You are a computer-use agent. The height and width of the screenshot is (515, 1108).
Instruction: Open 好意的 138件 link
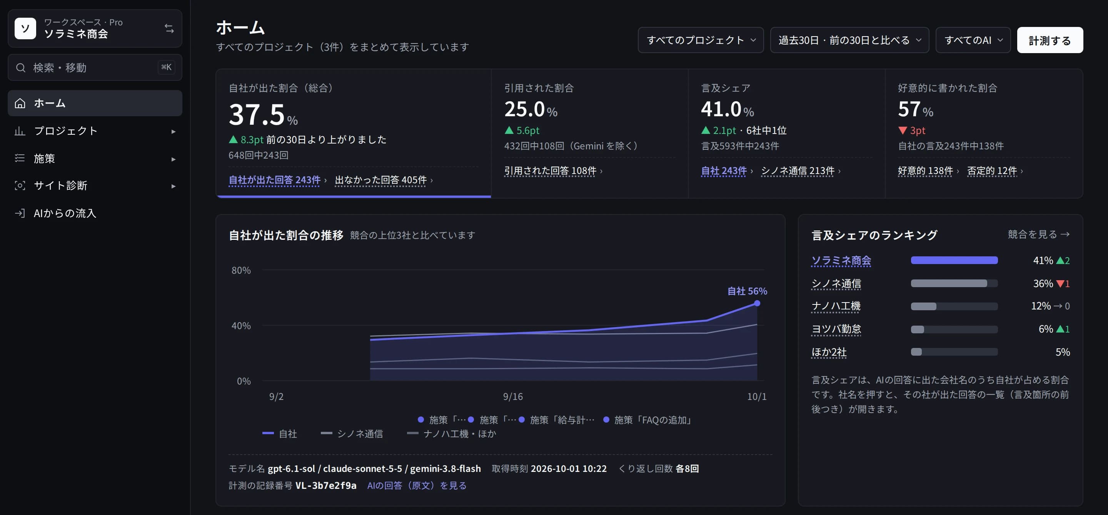[925, 171]
